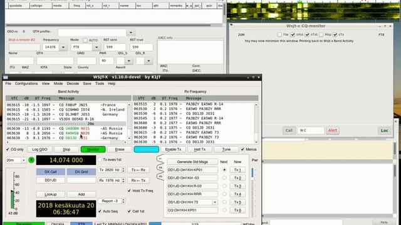
Task: Select the Next radio button for the Tx 6 message
Action: pos(224,210)
